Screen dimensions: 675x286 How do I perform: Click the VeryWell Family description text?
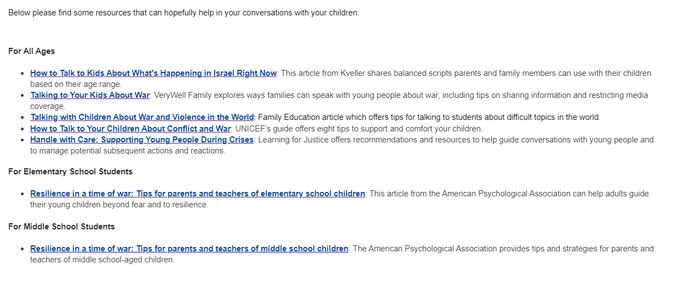339,101
